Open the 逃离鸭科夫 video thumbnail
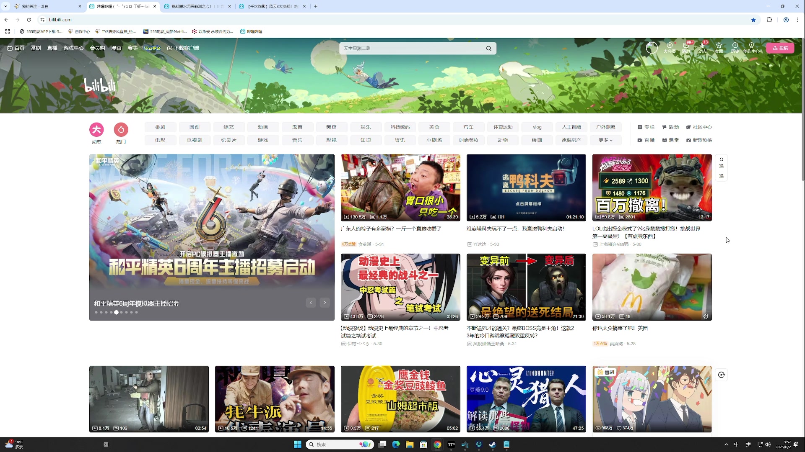Screen dimensions: 805x452 (526, 187)
